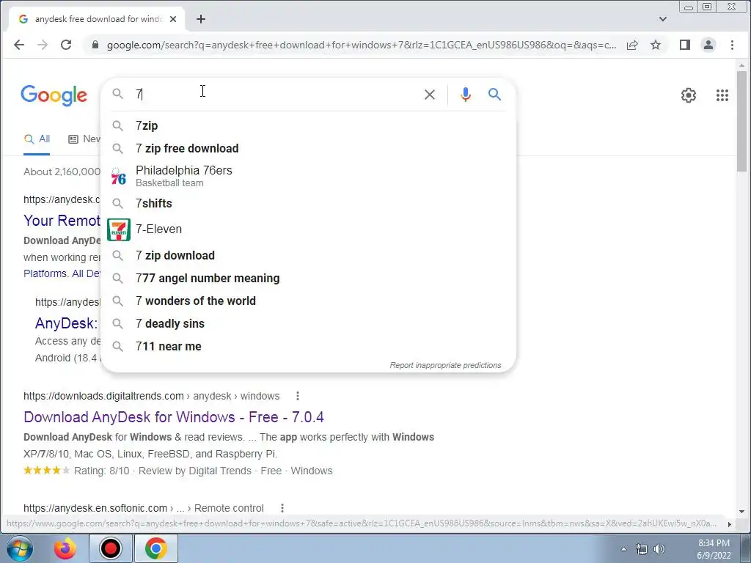Image resolution: width=751 pixels, height=563 pixels.
Task: Open the Chrome profile avatar
Action: tap(708, 45)
